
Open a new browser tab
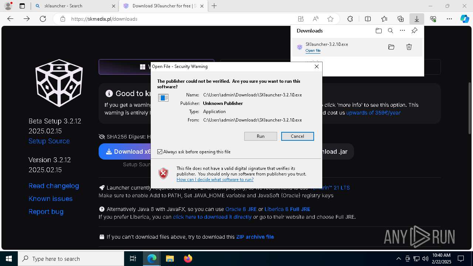tap(214, 6)
